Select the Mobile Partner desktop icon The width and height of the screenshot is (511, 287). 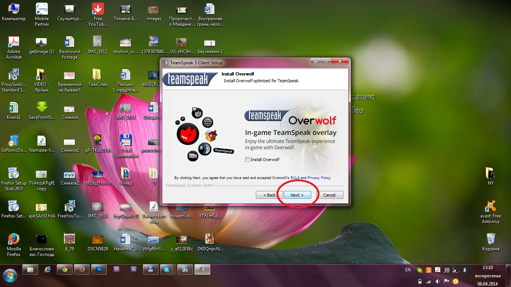pos(42,15)
